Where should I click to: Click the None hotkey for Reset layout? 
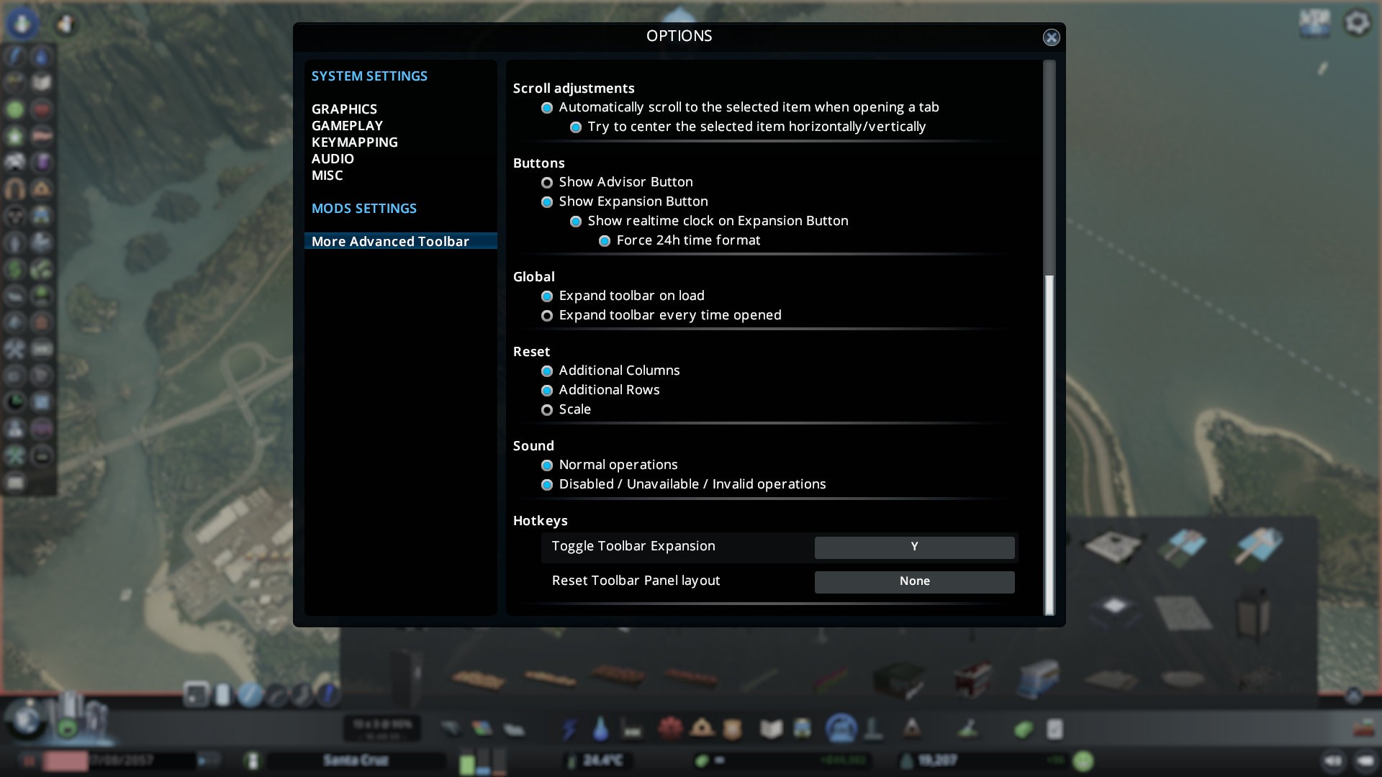pyautogui.click(x=914, y=581)
